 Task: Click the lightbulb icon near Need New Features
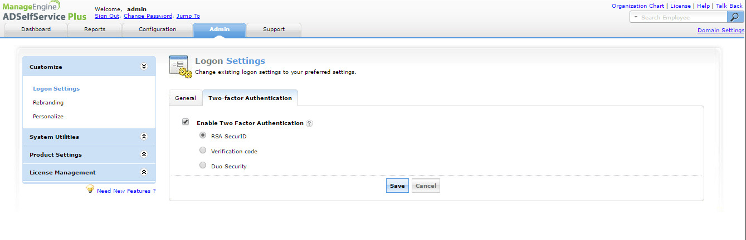tap(90, 189)
